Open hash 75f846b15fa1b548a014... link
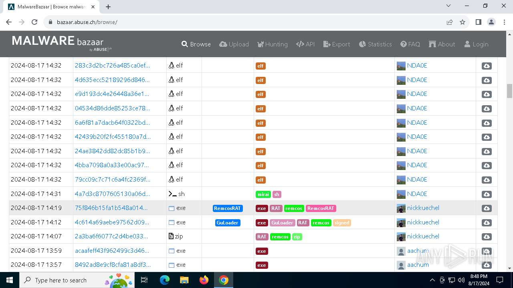This screenshot has width=513, height=288. tap(111, 208)
